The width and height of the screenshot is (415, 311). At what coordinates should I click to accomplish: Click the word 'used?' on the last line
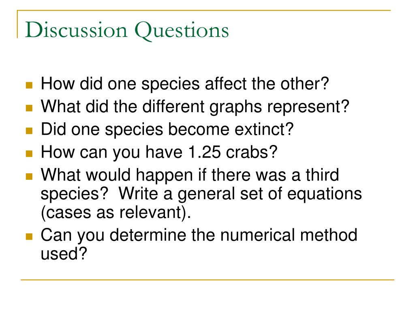coord(64,253)
